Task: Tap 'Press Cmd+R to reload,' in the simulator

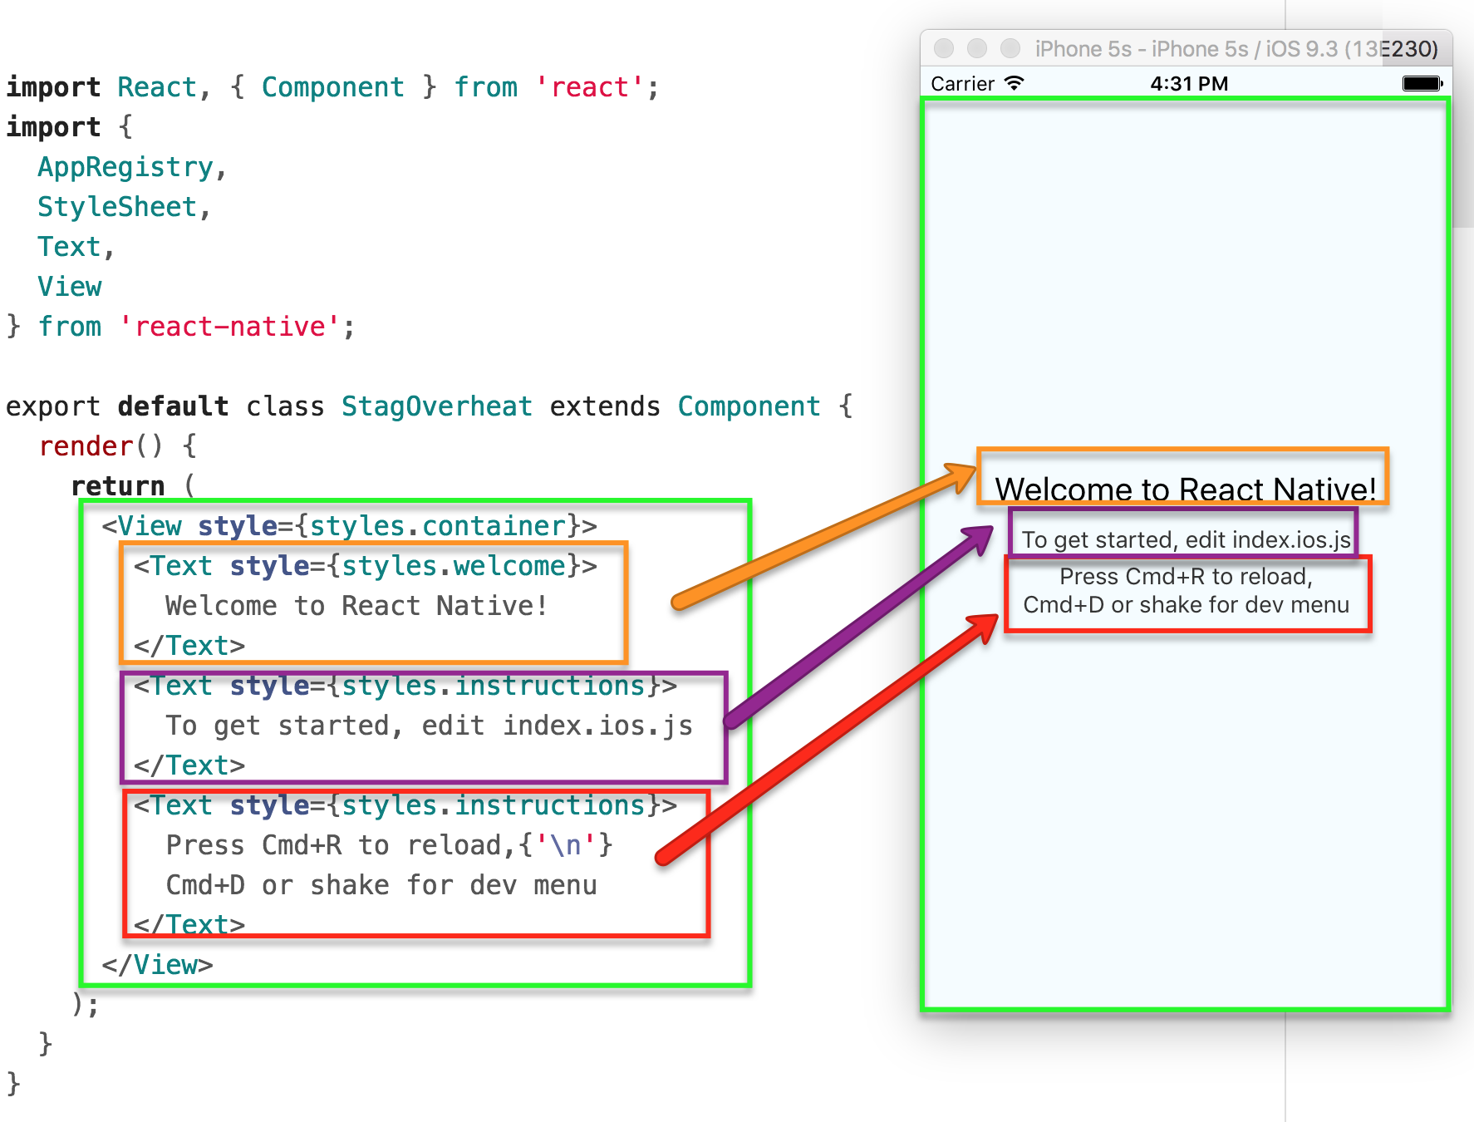Action: [x=1186, y=577]
